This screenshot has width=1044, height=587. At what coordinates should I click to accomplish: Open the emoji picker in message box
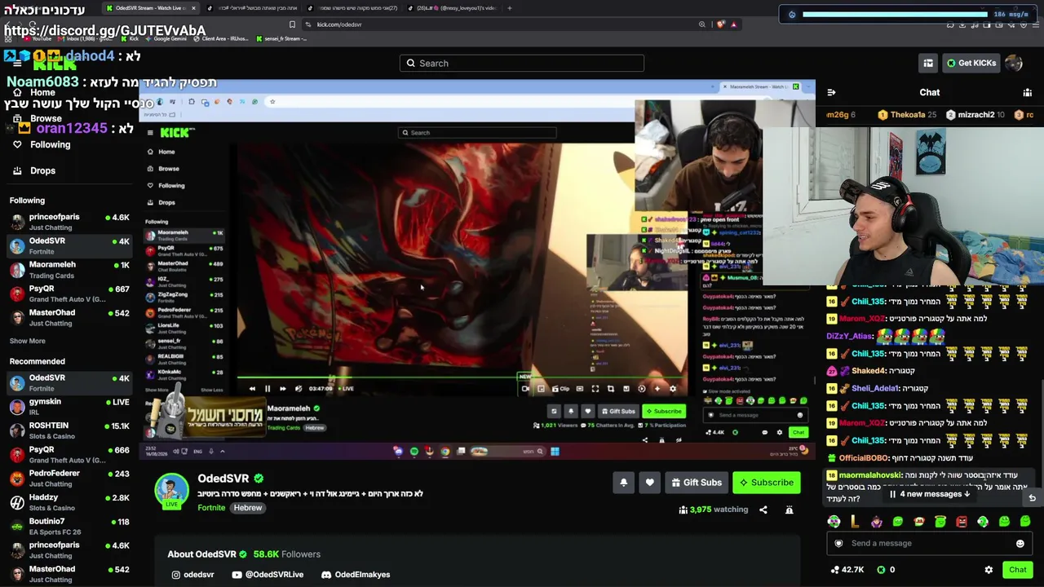(x=1020, y=543)
